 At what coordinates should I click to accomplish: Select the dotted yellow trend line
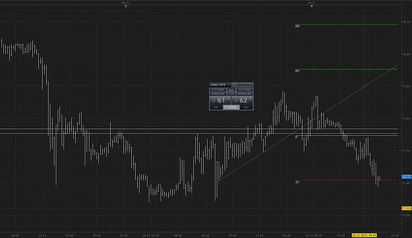tap(308, 123)
